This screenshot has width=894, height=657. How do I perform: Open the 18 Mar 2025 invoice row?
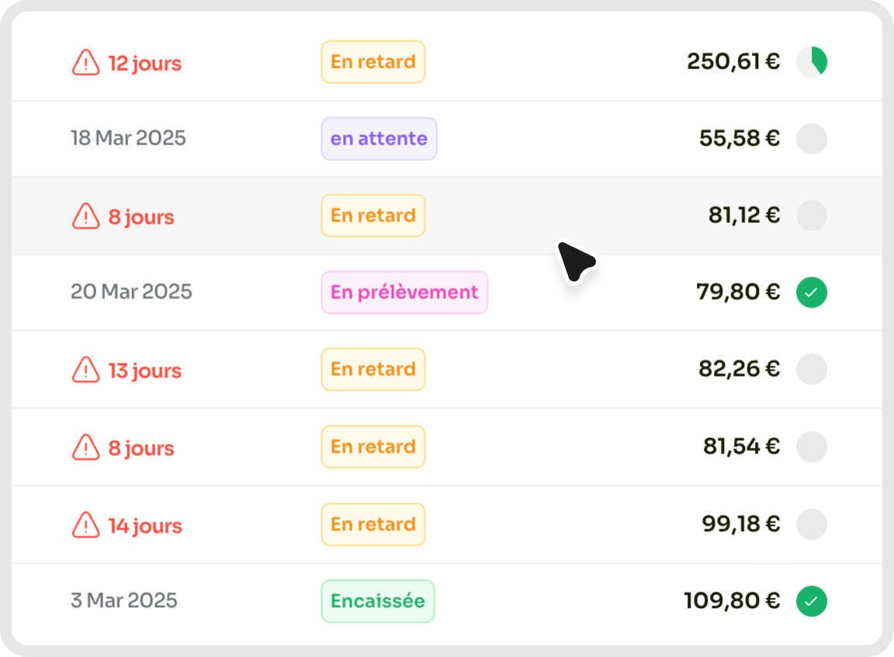pos(447,138)
